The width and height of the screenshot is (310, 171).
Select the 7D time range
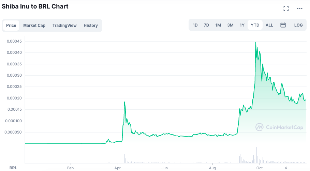[x=206, y=25]
